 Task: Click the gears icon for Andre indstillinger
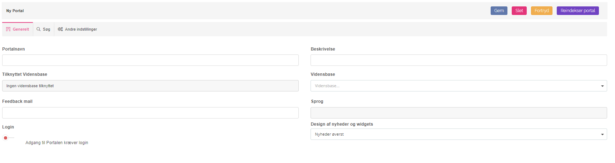click(60, 29)
